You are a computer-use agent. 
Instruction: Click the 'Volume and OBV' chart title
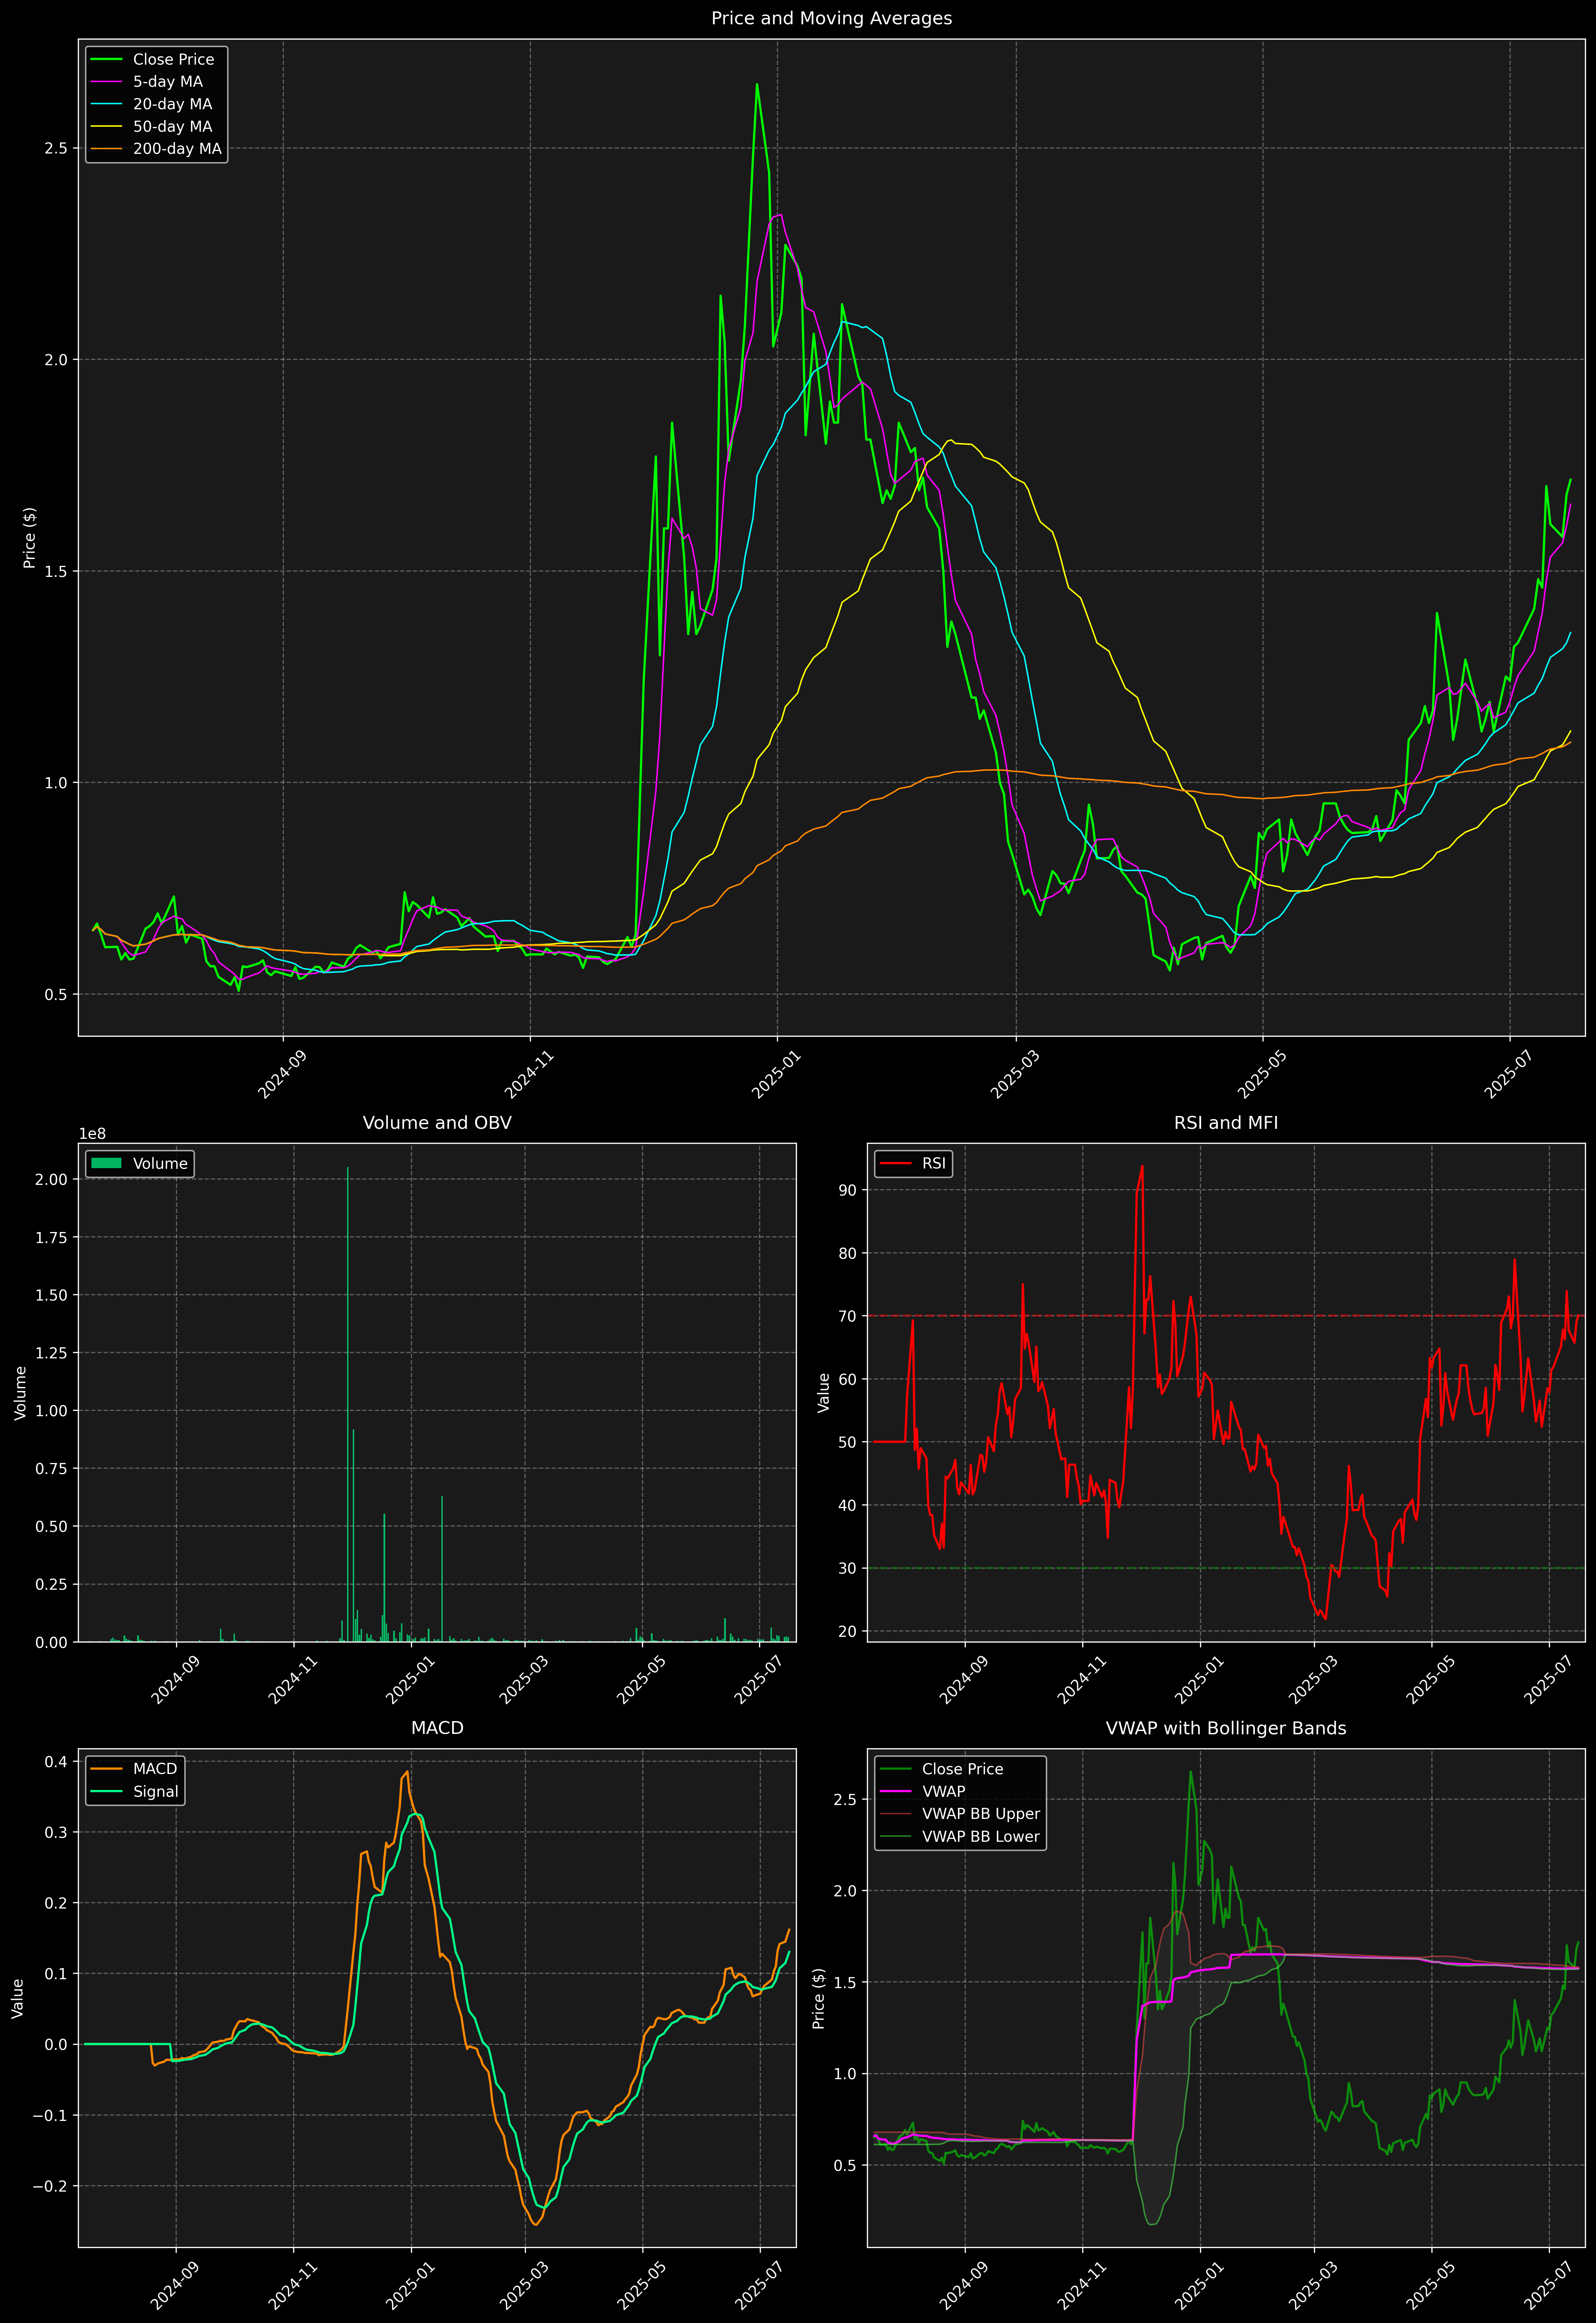point(437,1122)
